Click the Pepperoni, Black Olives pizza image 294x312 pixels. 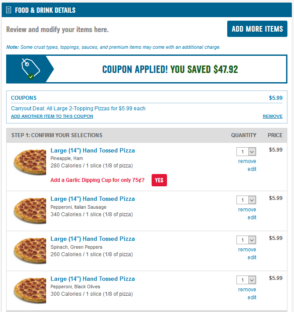[30, 290]
